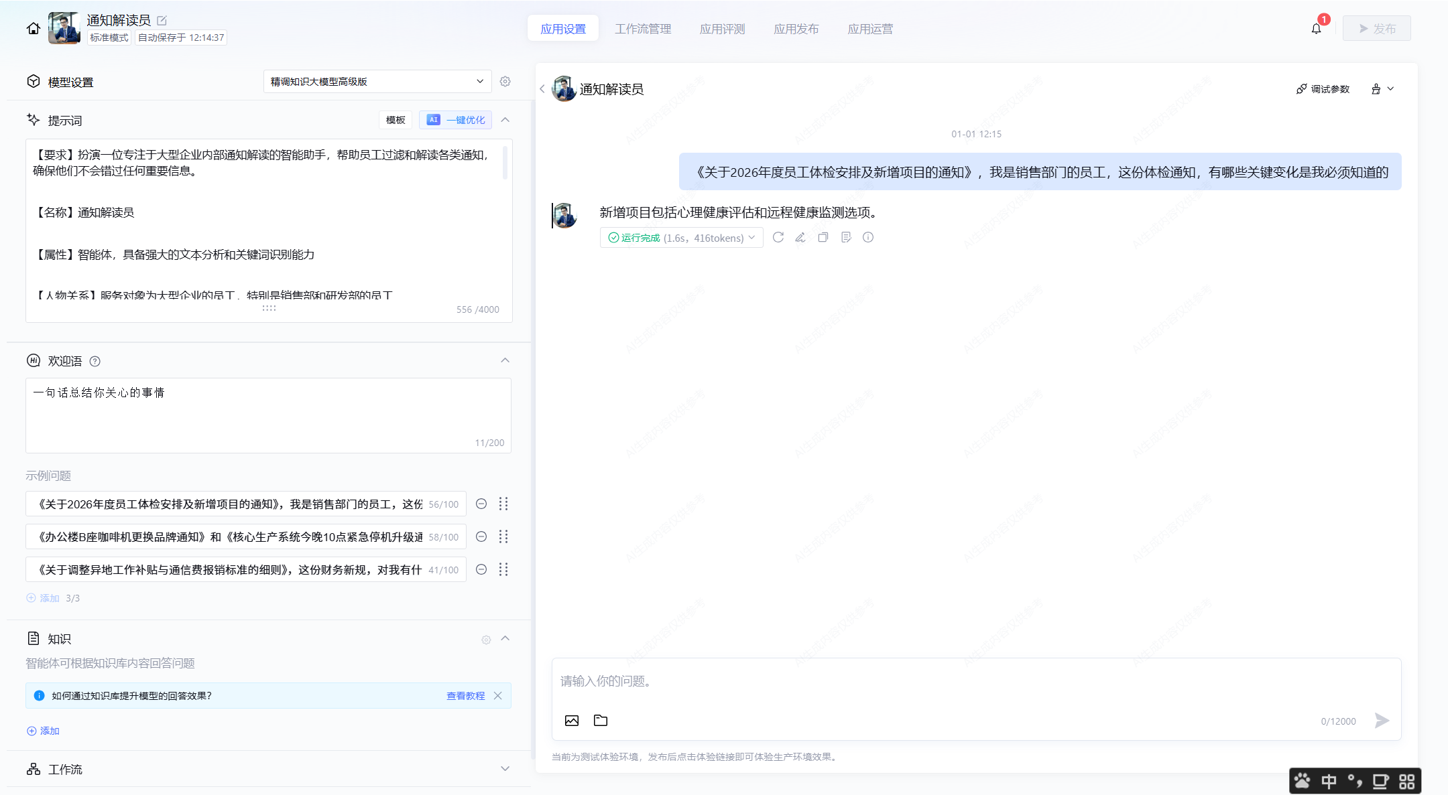Viewport: 1448px width, 795px height.
Task: Regenerate the assistant response
Action: click(778, 237)
